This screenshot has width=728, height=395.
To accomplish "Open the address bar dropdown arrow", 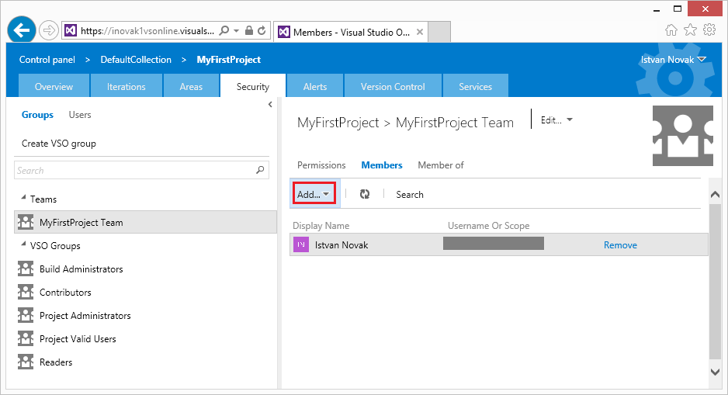I will [x=236, y=30].
